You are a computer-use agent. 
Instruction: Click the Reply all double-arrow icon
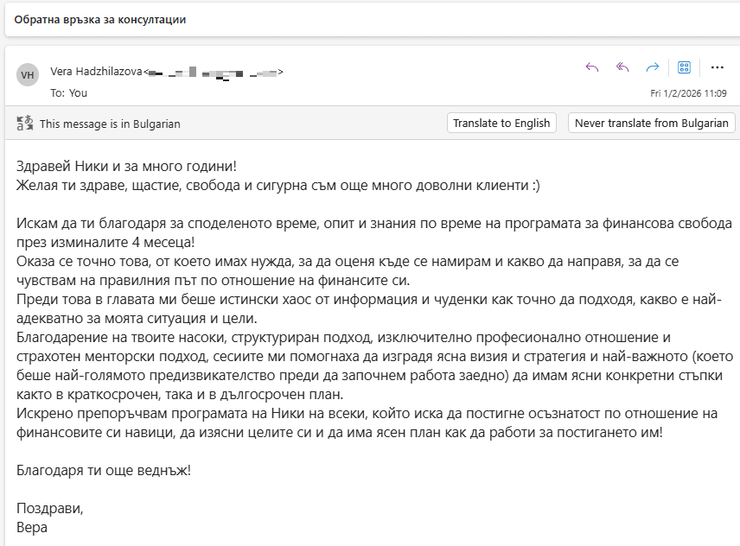[x=622, y=67]
